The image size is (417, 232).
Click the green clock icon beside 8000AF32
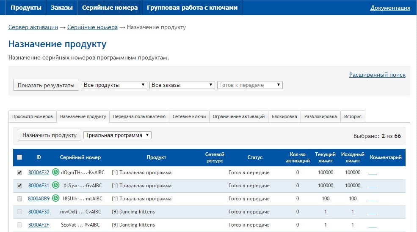tap(56, 173)
